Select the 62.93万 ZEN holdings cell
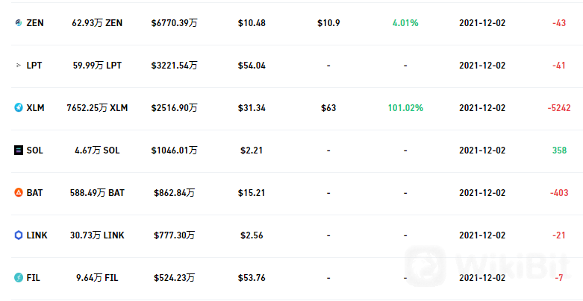583x301 pixels. (x=97, y=23)
